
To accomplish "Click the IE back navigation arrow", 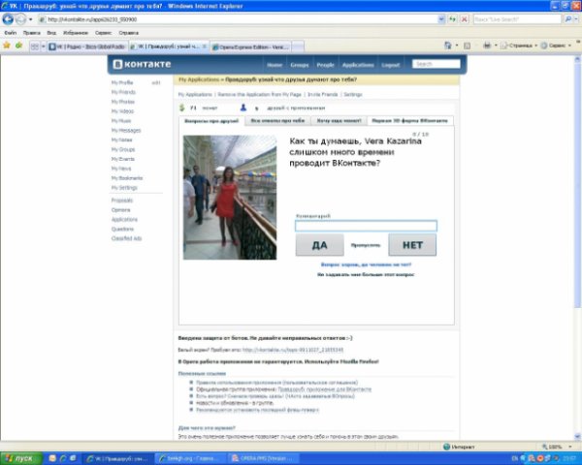I will click(9, 18).
